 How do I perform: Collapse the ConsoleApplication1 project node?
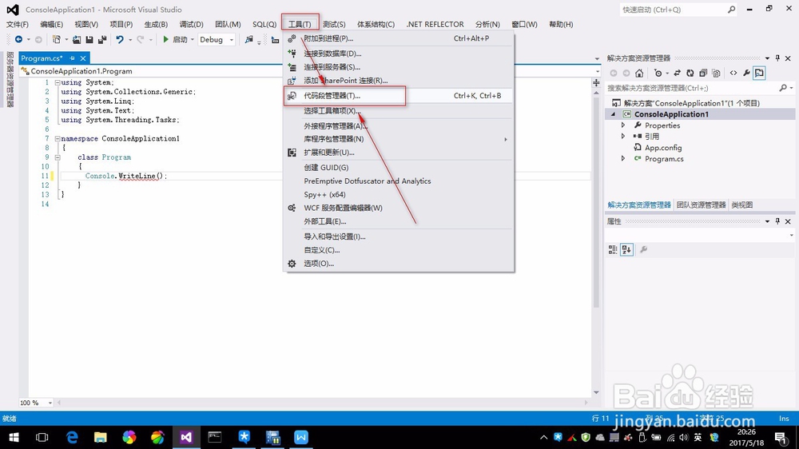(613, 114)
